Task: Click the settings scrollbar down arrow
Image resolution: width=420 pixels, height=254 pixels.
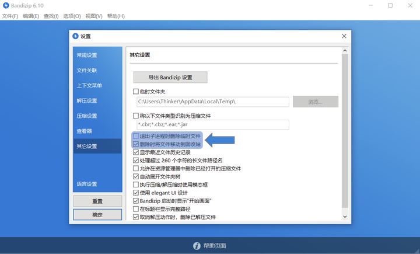Action: 345,217
